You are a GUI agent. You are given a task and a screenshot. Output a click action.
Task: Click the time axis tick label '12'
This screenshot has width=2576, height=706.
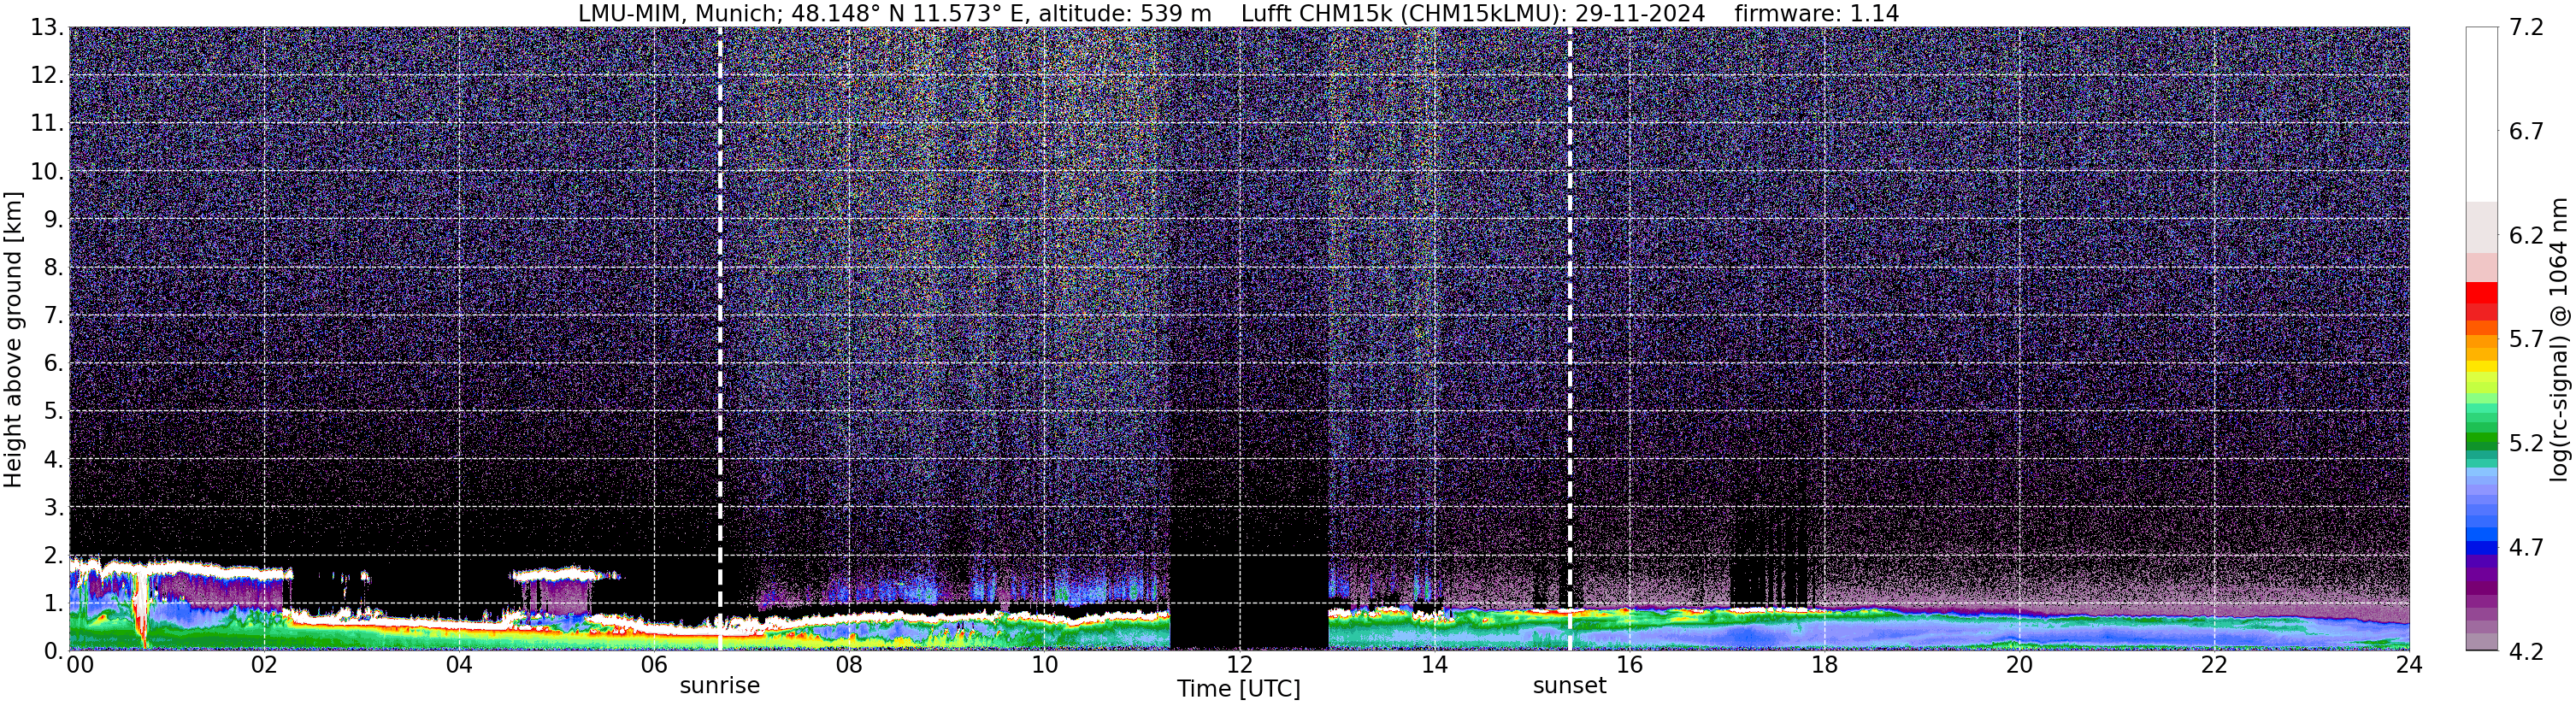[1239, 666]
